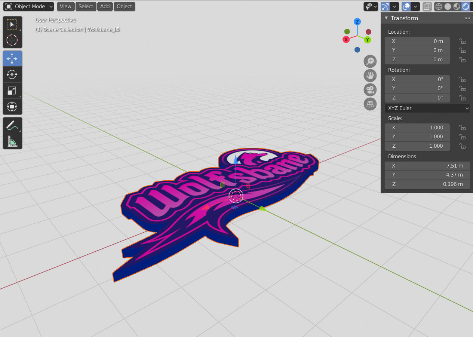Switch viewport shading to Solid
This screenshot has width=473, height=337.
point(448,6)
